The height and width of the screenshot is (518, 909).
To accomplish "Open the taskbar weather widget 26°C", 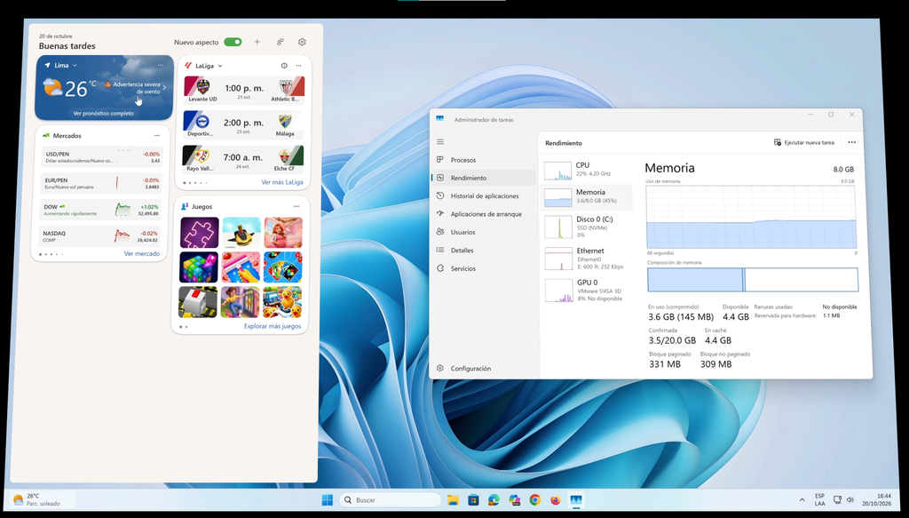I will pos(43,499).
